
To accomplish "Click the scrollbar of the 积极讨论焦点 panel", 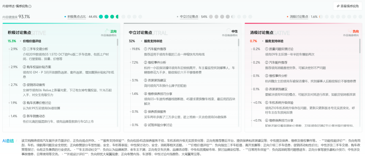I will pyautogui.click(x=118, y=42).
